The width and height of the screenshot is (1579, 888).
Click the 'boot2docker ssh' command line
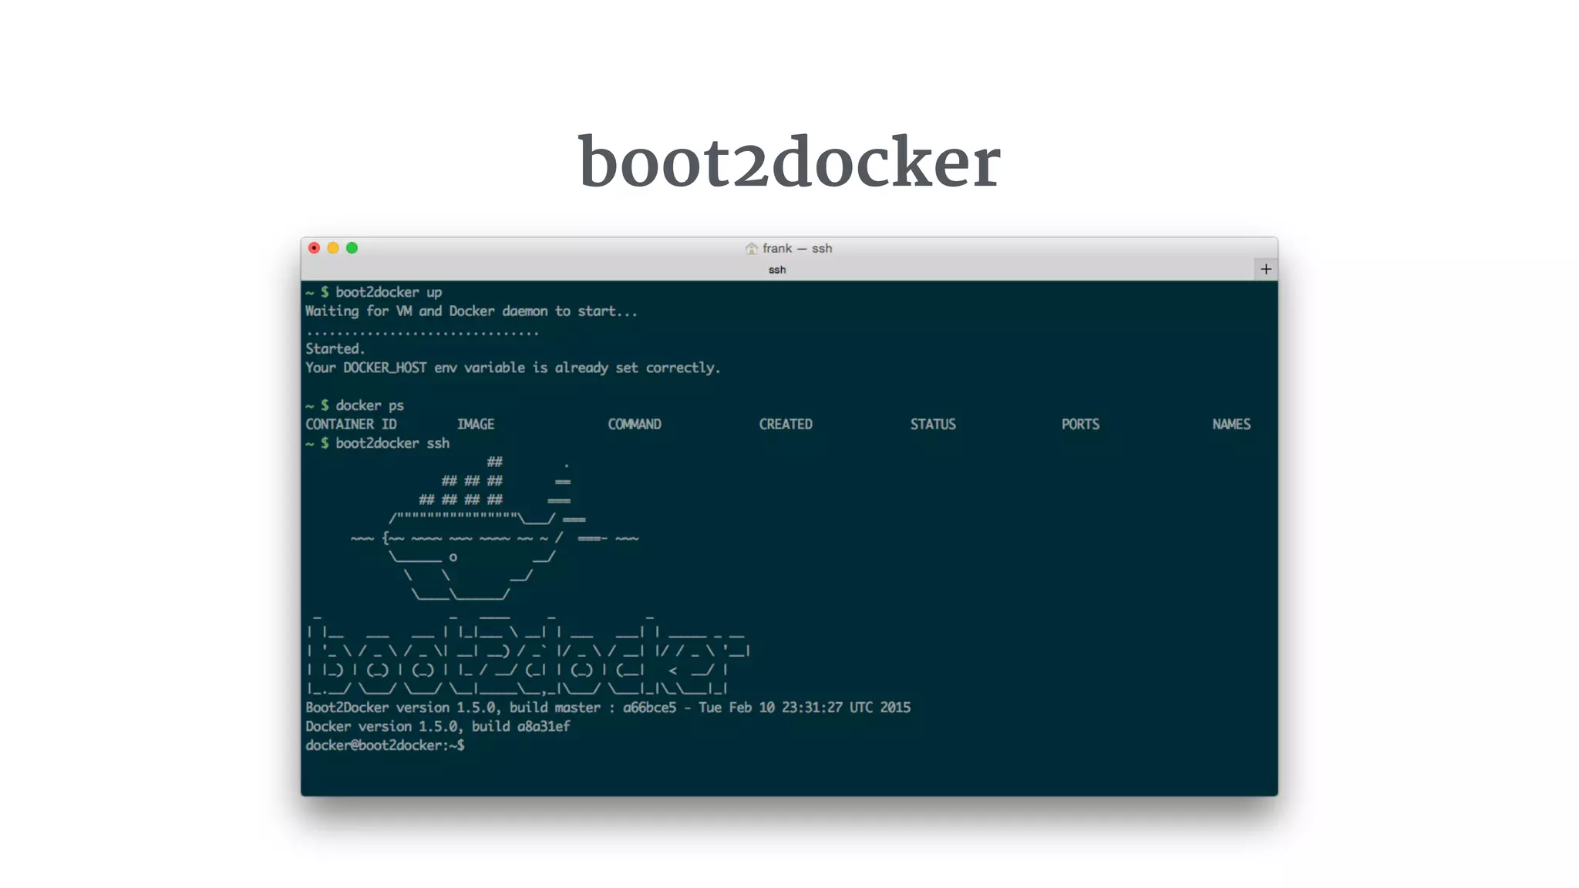378,443
